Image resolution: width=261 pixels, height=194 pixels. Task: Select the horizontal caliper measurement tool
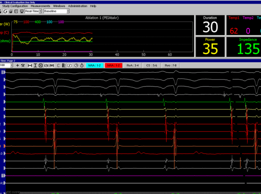click(30, 65)
